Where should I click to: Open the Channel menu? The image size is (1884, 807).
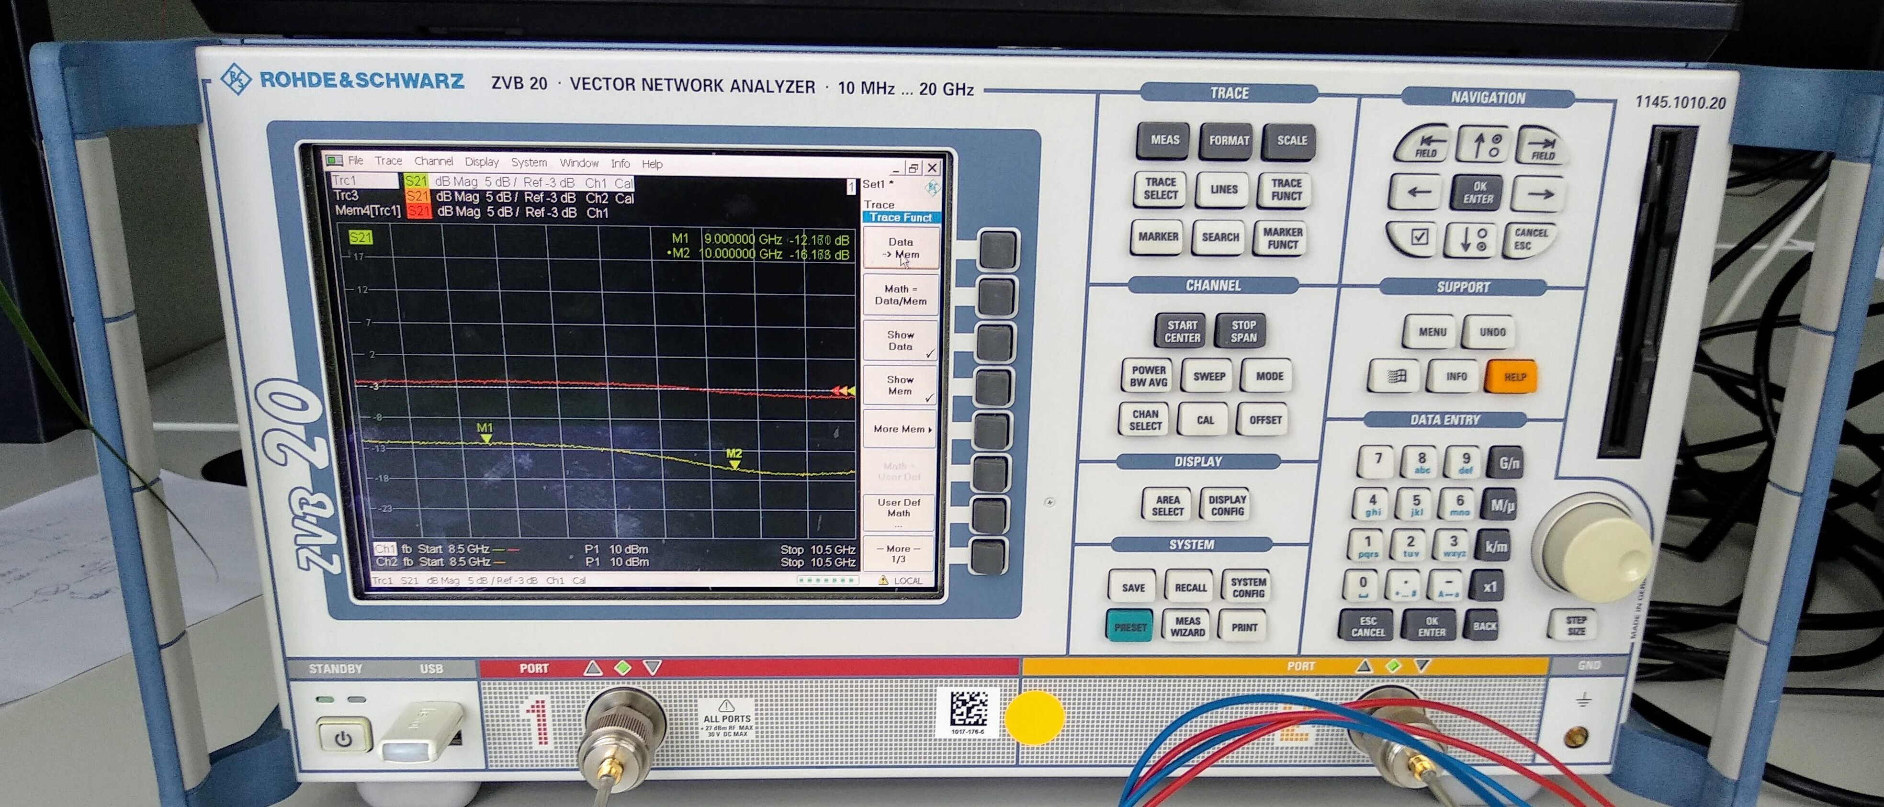433,162
